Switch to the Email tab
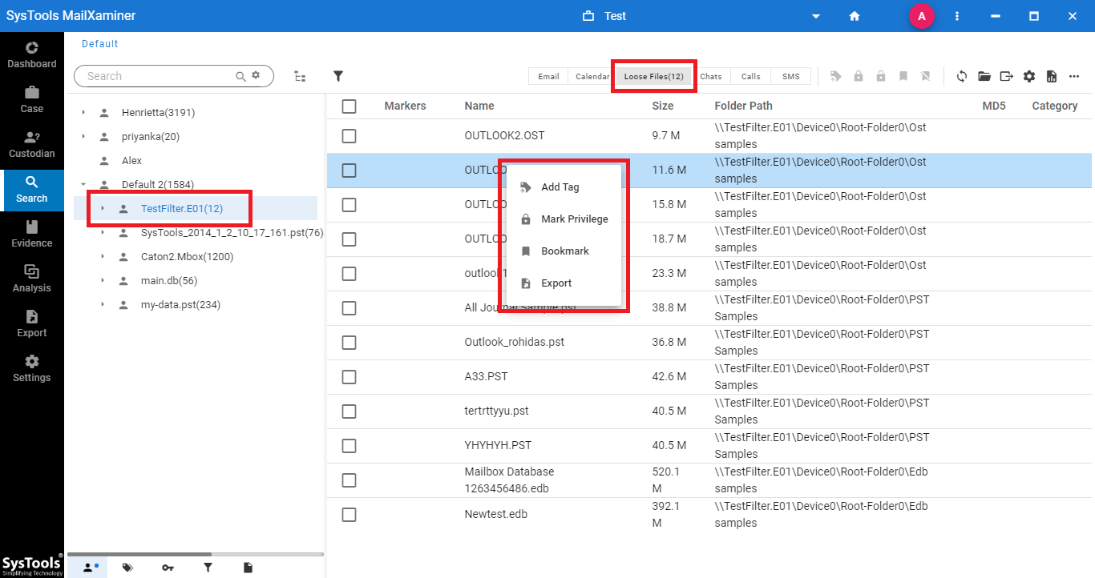Image resolution: width=1095 pixels, height=578 pixels. [548, 76]
